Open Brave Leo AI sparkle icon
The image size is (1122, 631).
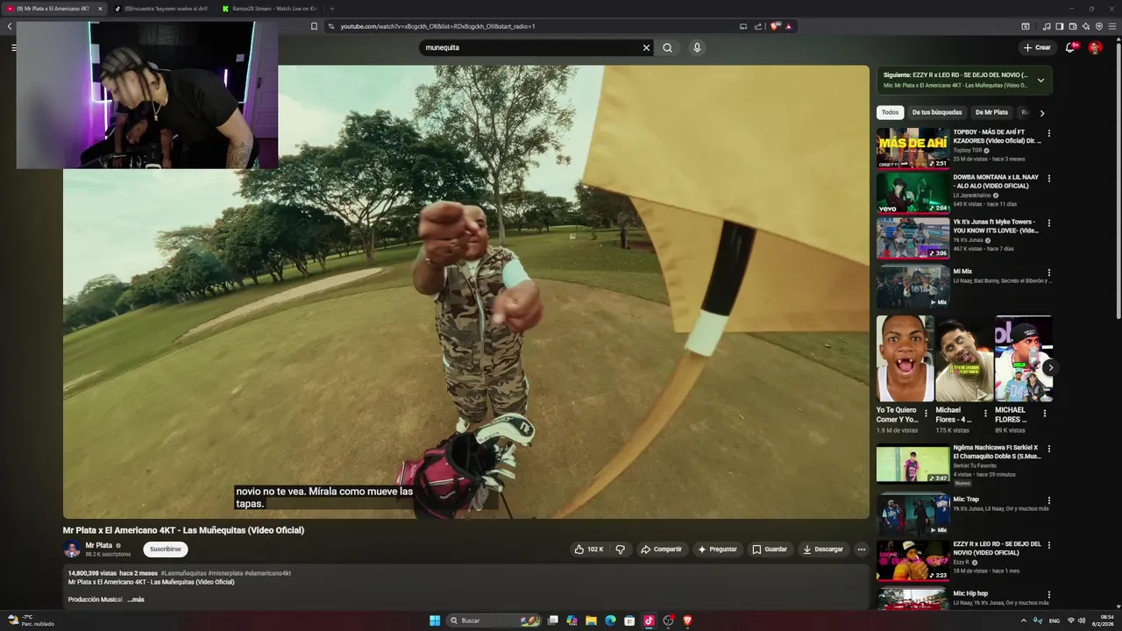pyautogui.click(x=1086, y=26)
